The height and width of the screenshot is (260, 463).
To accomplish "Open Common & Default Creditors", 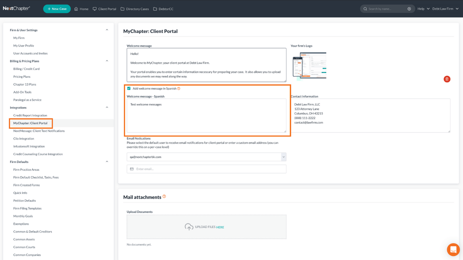I will (x=33, y=232).
